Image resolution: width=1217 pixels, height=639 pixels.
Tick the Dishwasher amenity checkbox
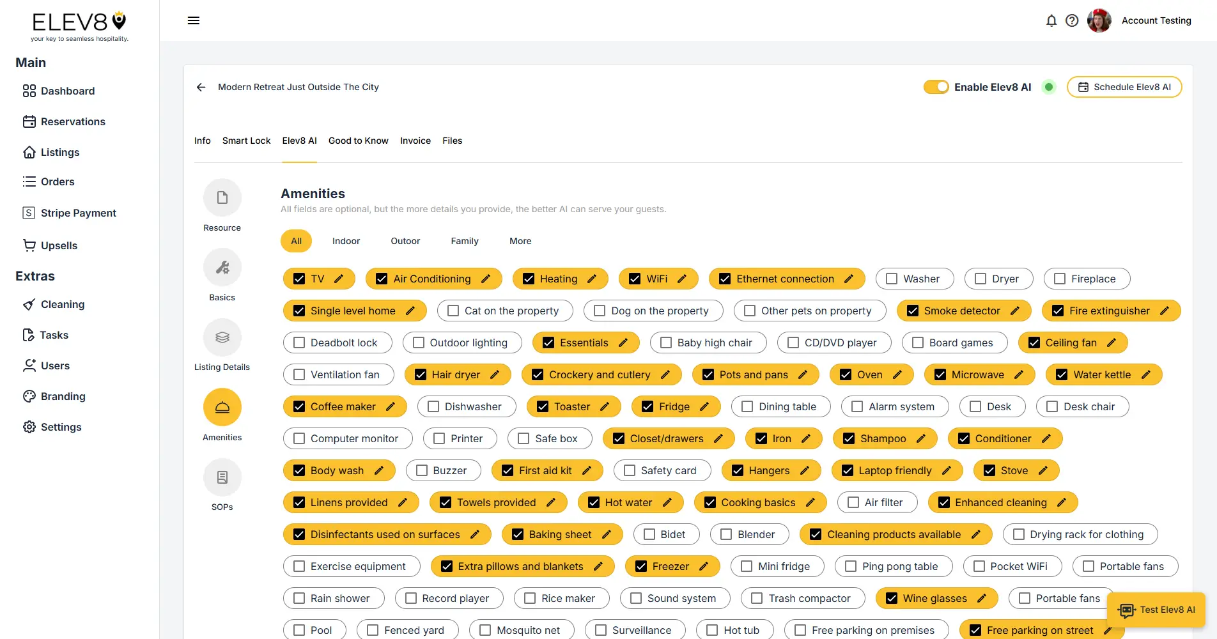(x=433, y=406)
